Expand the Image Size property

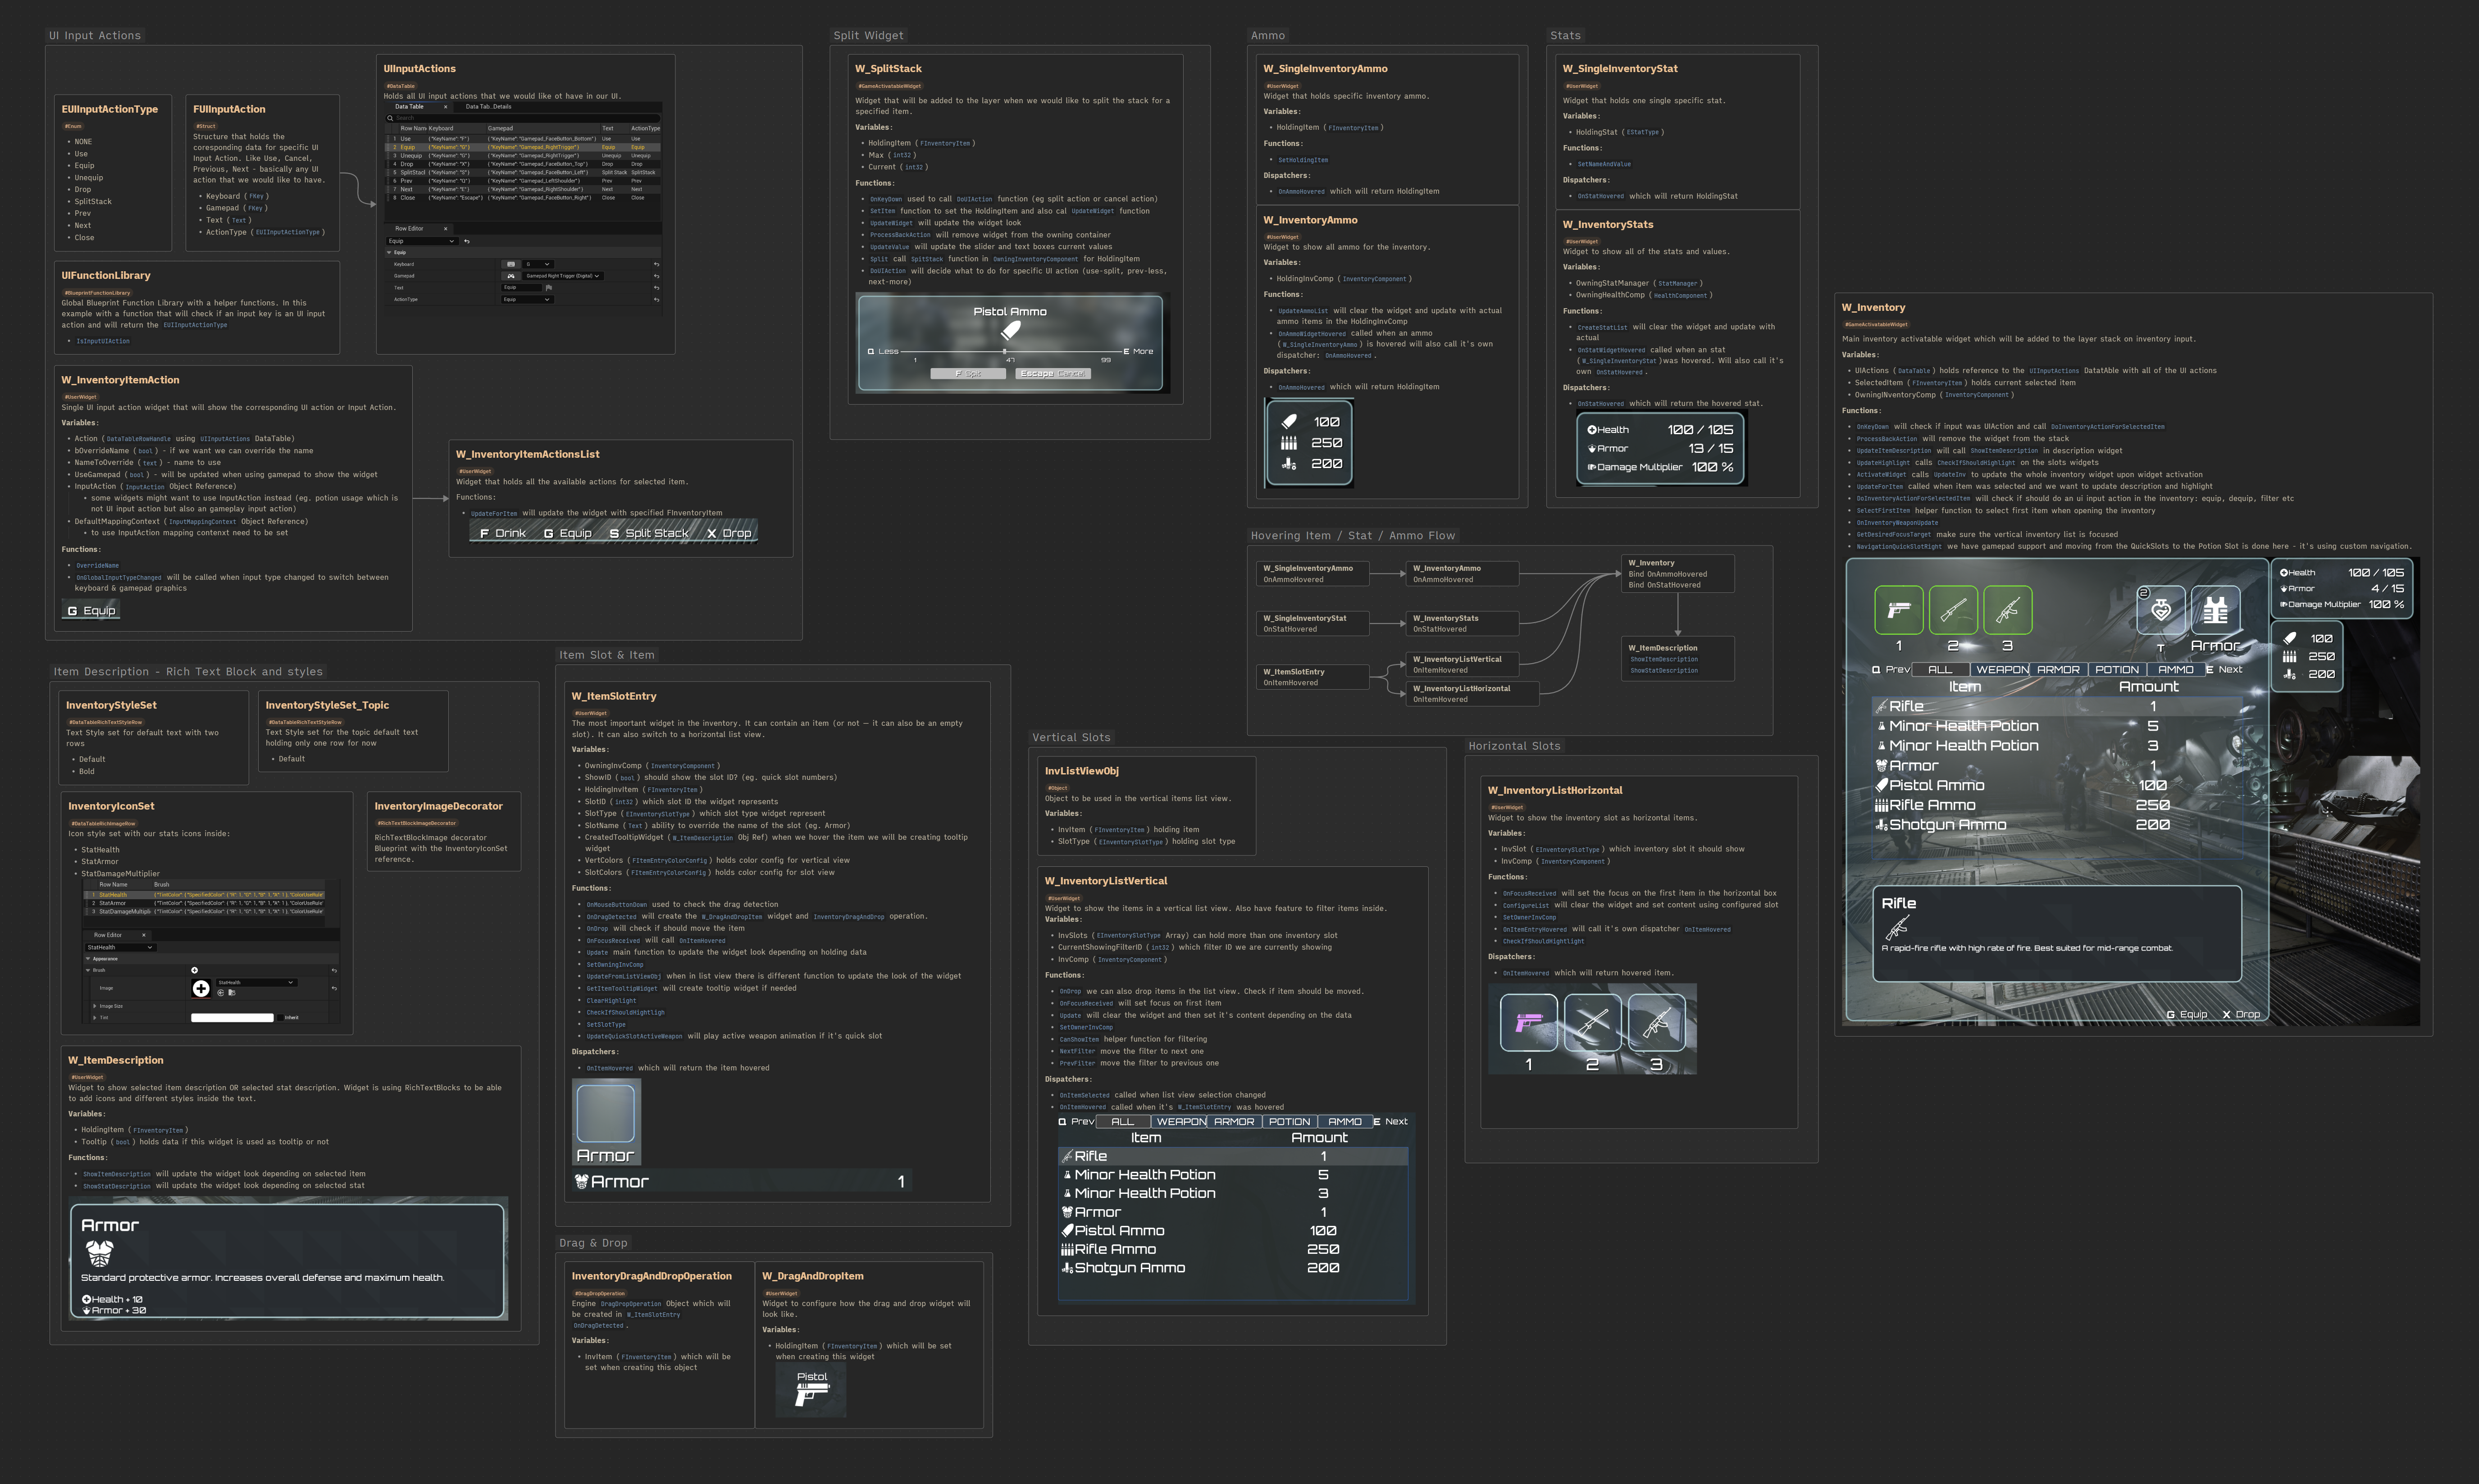click(95, 1006)
